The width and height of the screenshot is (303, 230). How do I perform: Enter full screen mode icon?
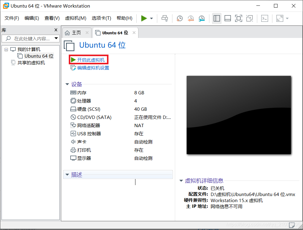238,19
